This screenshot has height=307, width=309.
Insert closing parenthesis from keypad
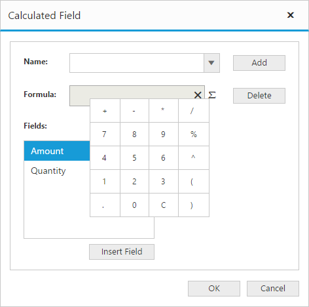[194, 205]
